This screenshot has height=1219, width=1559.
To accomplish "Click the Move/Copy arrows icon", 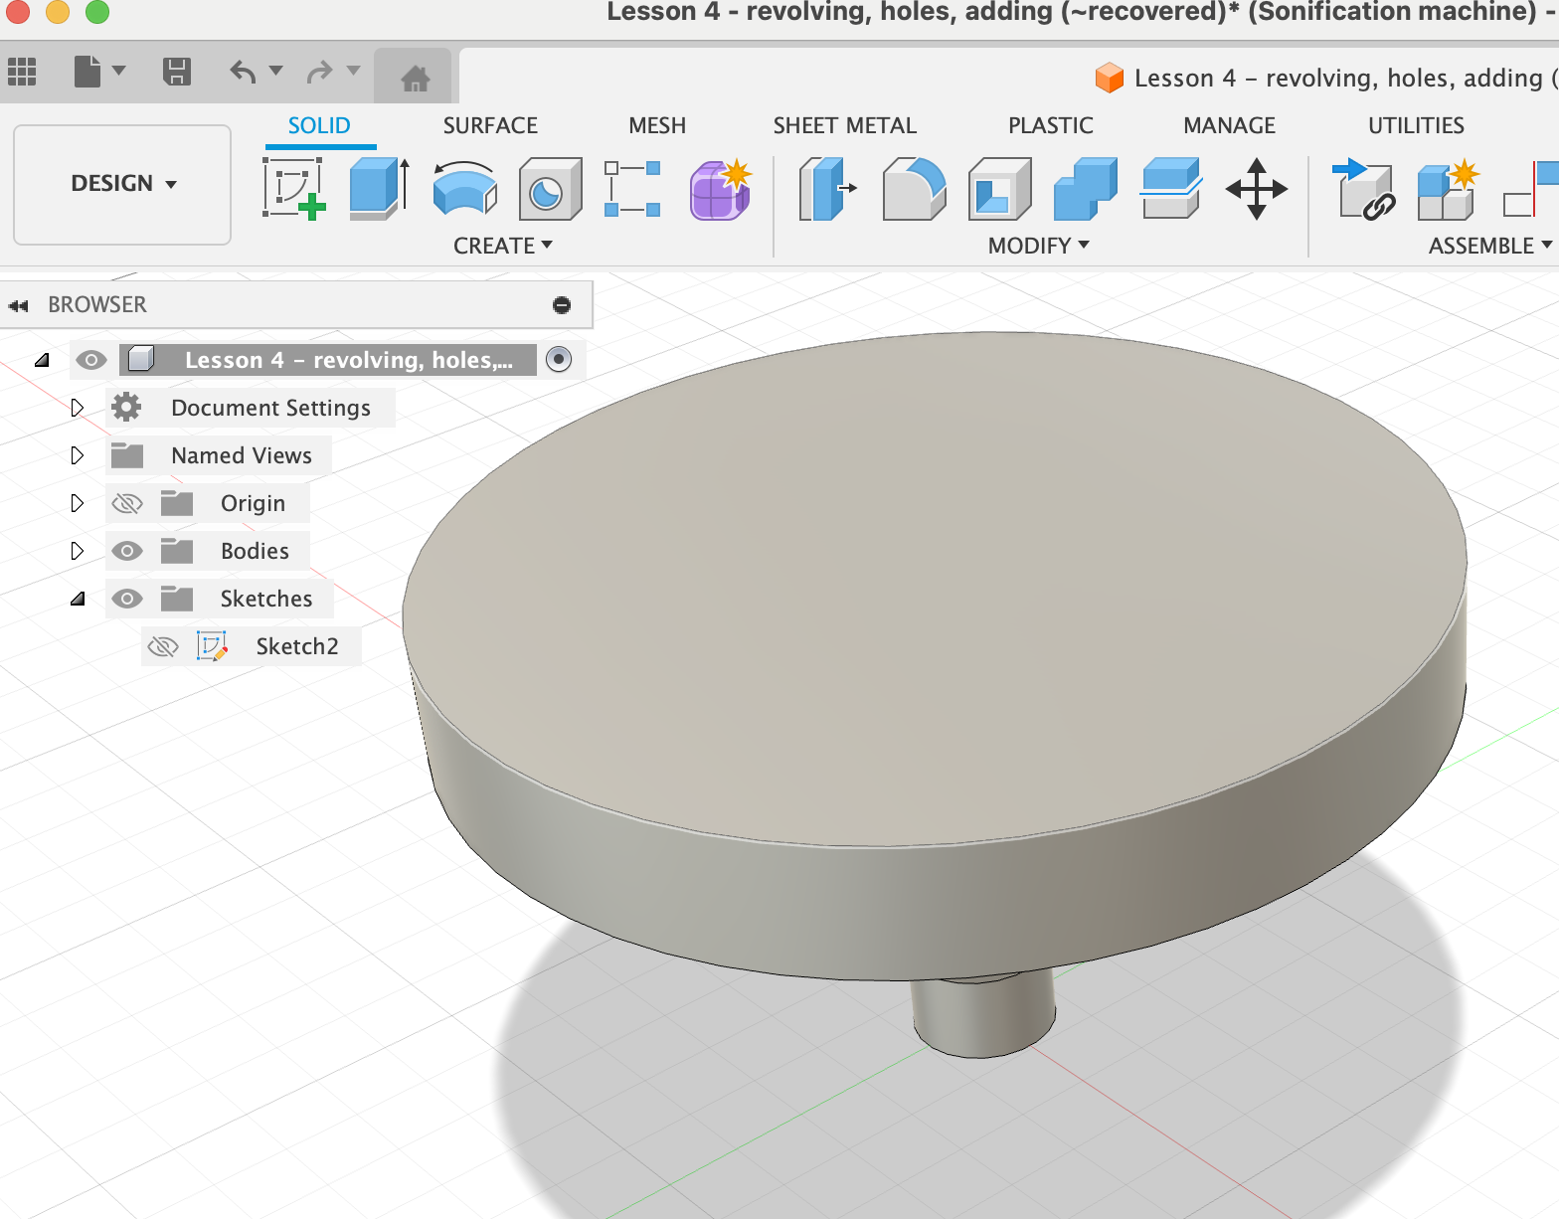I will [1256, 189].
